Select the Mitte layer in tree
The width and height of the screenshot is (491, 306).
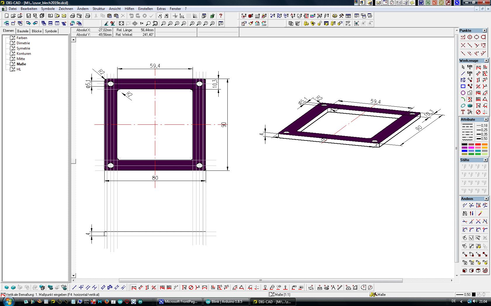click(x=21, y=59)
